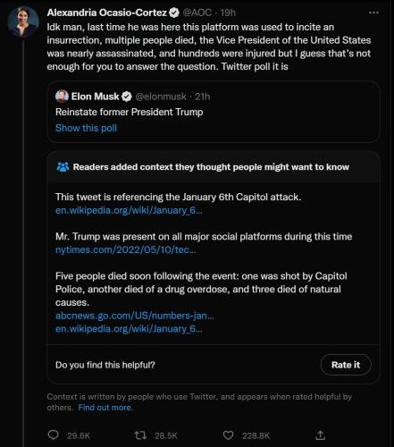Open Elon Musk's small avatar
The image size is (394, 447).
pyautogui.click(x=62, y=97)
